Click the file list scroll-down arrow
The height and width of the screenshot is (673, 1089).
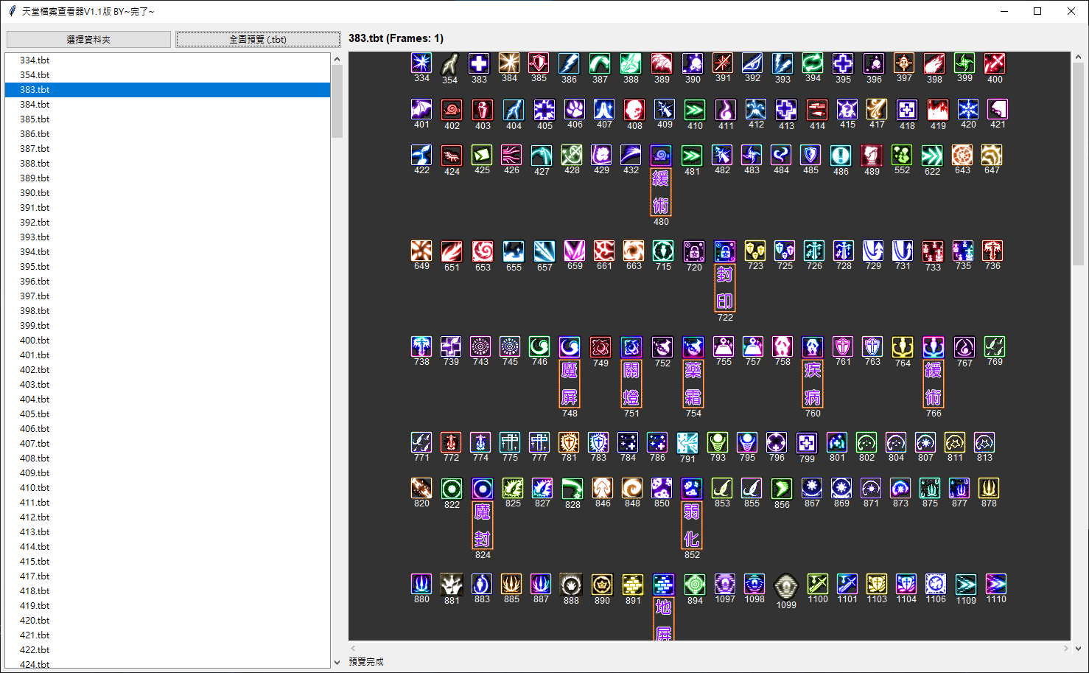337,662
